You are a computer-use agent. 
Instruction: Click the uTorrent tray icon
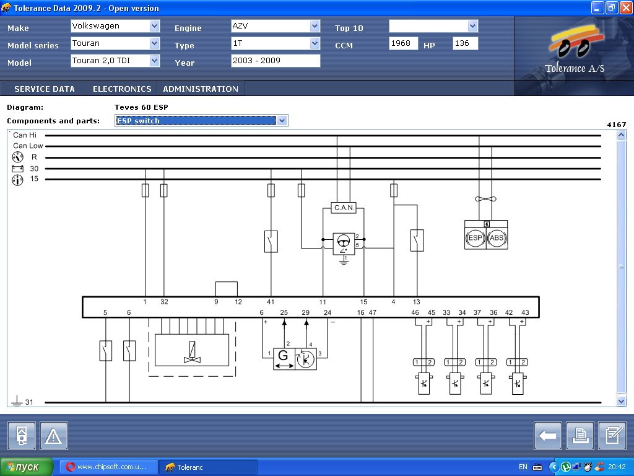pos(565,467)
